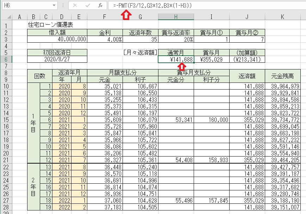Select the loan amount cell 40,000,000
306x214 pixels.
(x=57, y=39)
